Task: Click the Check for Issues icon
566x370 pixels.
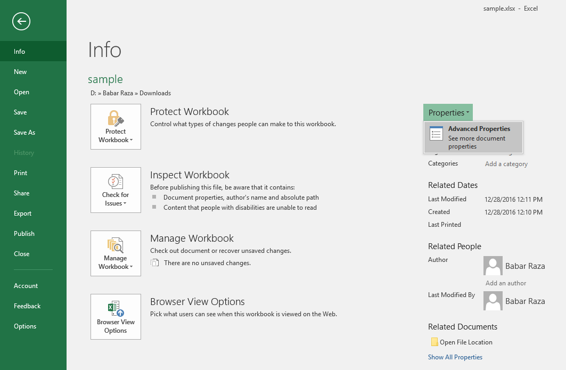Action: [x=116, y=181]
